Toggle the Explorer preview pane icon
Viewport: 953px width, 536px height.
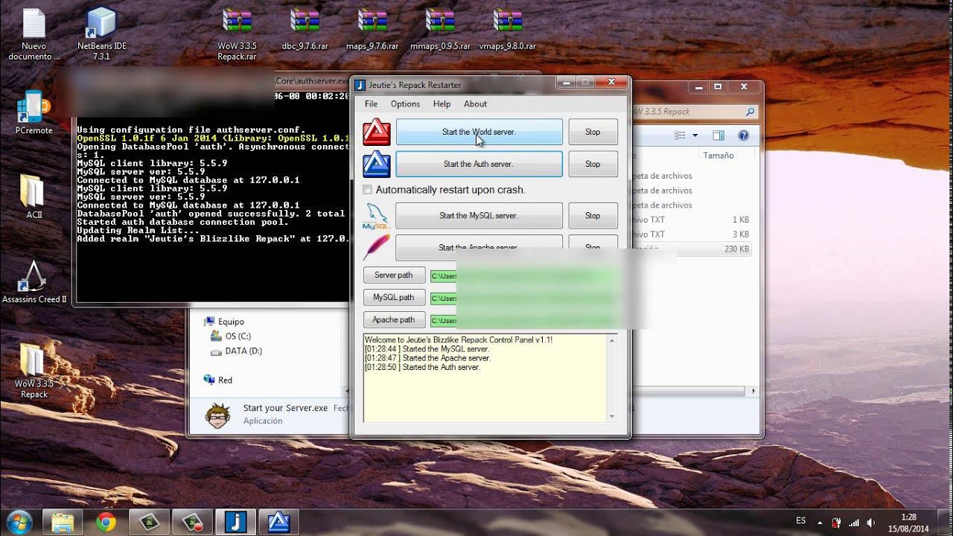coord(718,135)
